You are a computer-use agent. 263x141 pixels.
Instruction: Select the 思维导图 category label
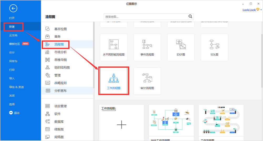point(60,60)
